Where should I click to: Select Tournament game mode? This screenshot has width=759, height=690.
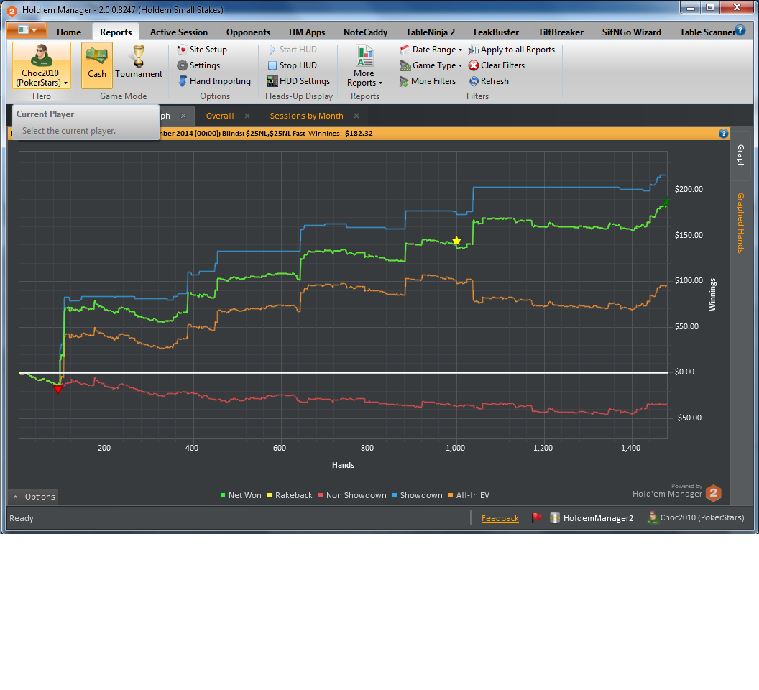(139, 62)
